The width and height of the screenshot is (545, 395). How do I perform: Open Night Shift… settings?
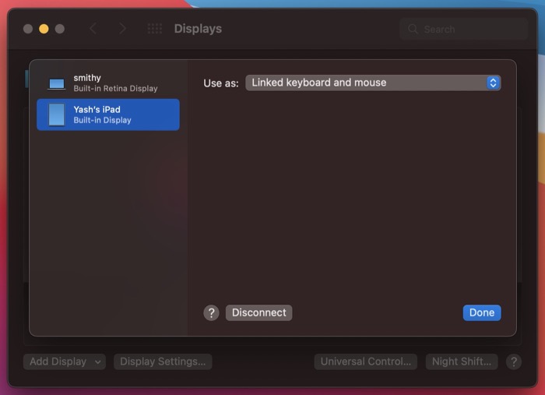click(462, 361)
